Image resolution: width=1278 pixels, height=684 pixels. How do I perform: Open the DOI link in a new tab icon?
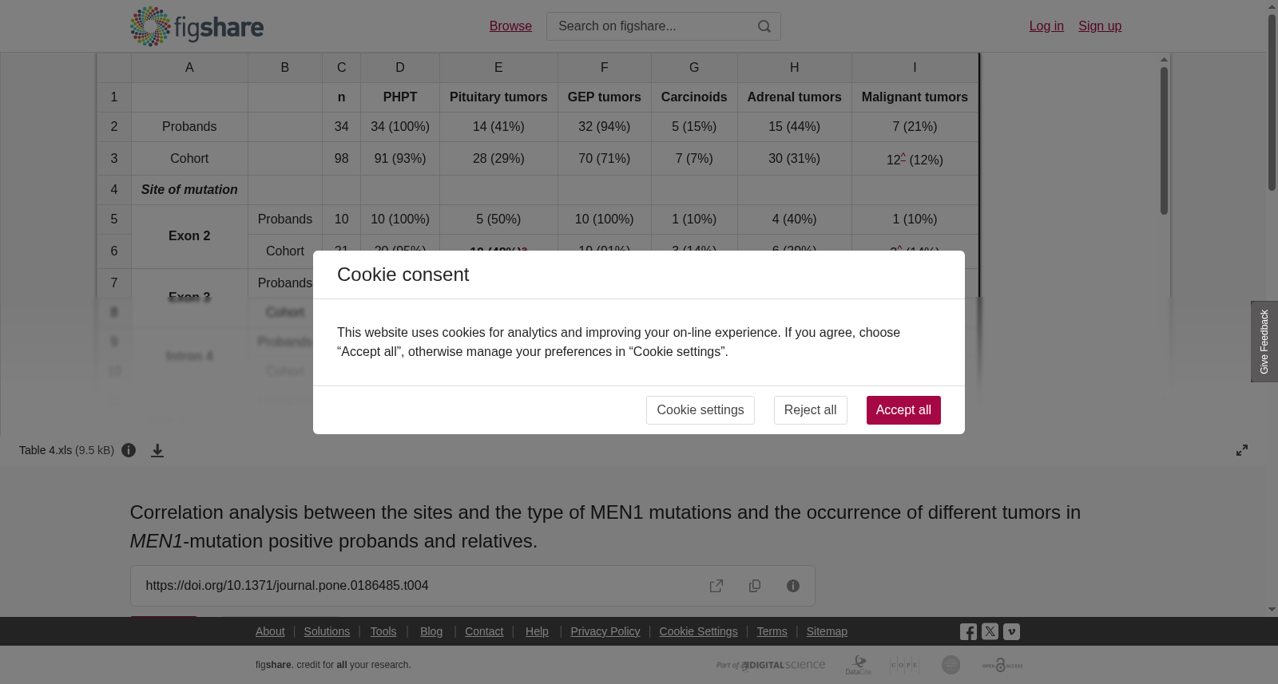point(716,586)
